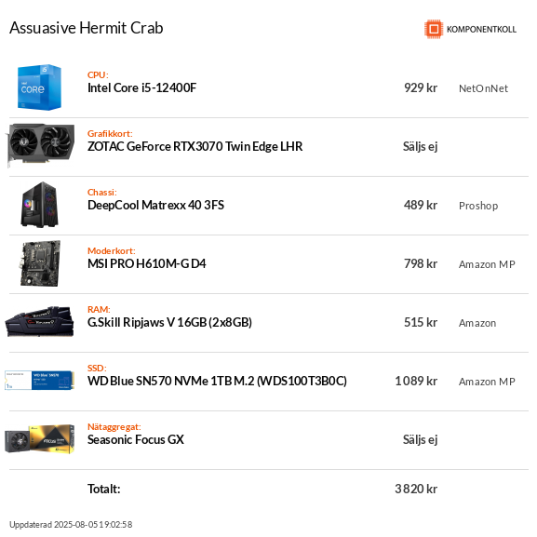Viewport: 537px width, 537px height.
Task: Click the Seasonic Focus GX product name
Action: click(x=136, y=439)
